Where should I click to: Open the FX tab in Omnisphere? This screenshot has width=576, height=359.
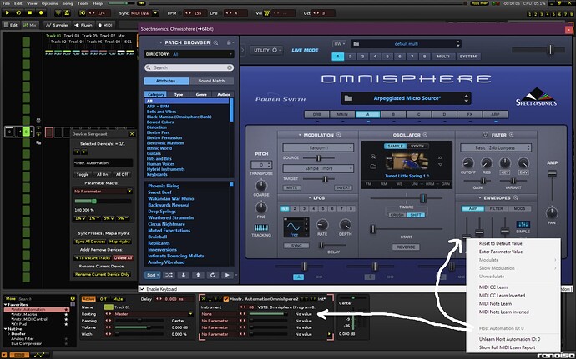[x=469, y=114]
